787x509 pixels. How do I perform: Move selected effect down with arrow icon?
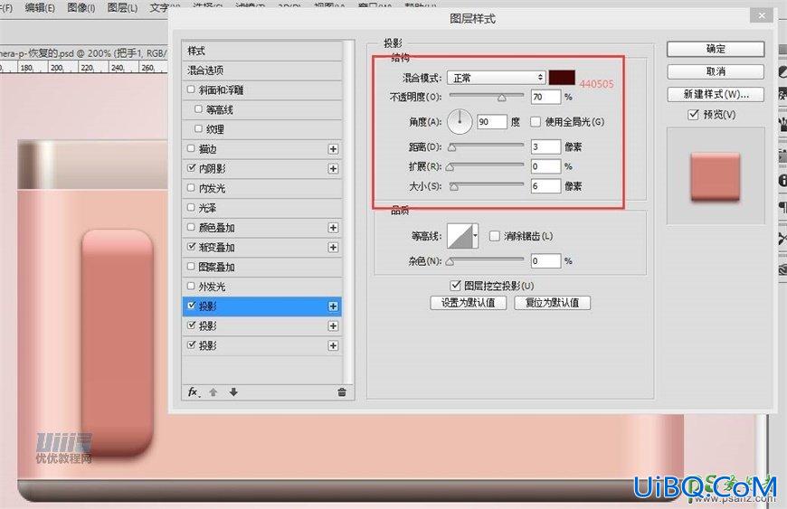(x=233, y=392)
